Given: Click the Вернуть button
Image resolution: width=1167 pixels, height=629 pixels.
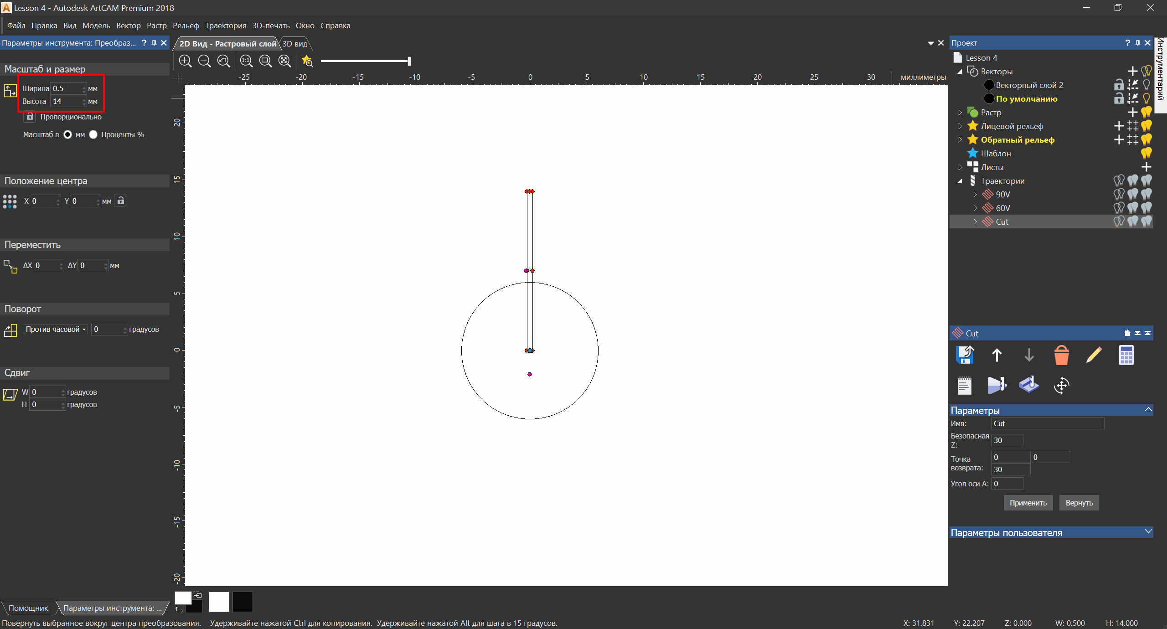Looking at the screenshot, I should click(x=1079, y=503).
